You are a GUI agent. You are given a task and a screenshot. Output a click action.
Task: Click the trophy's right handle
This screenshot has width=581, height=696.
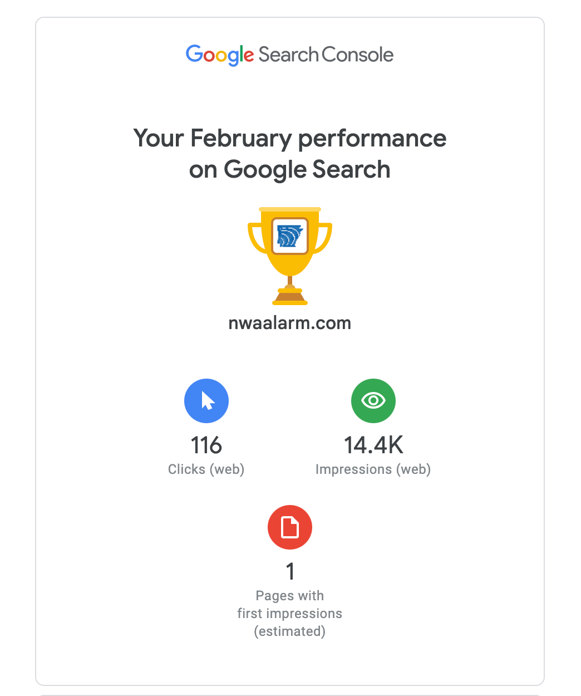(324, 237)
